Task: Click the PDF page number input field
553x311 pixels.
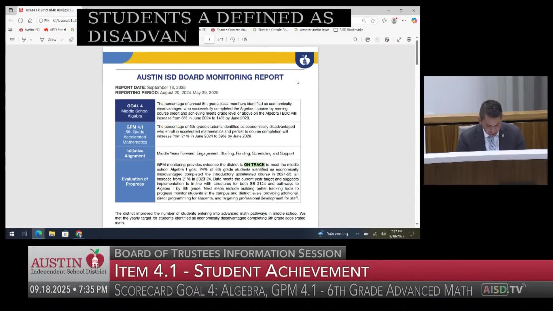Action: (x=209, y=39)
